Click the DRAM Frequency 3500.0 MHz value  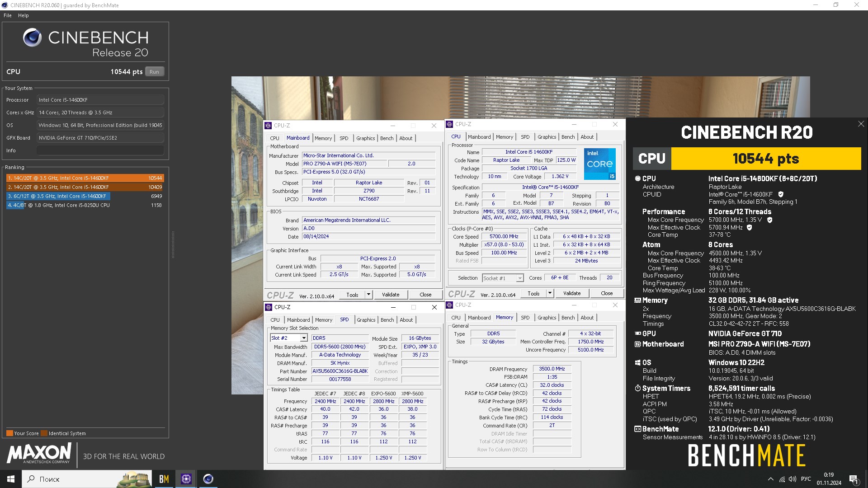(x=552, y=369)
